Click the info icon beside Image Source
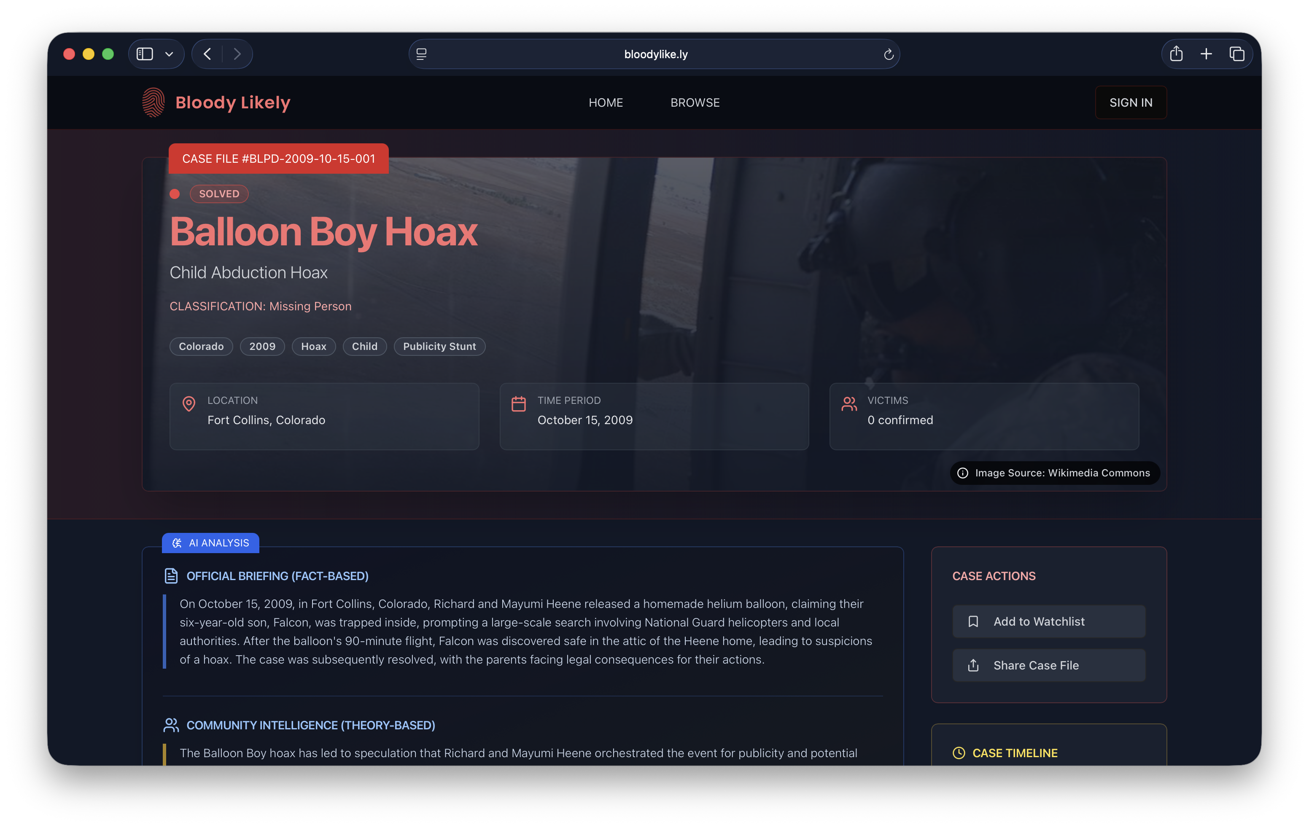The height and width of the screenshot is (828, 1309). (x=962, y=473)
